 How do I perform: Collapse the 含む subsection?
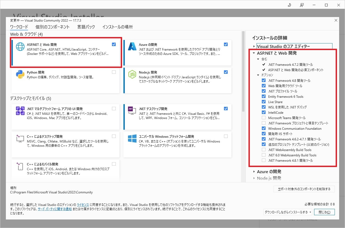258,59
